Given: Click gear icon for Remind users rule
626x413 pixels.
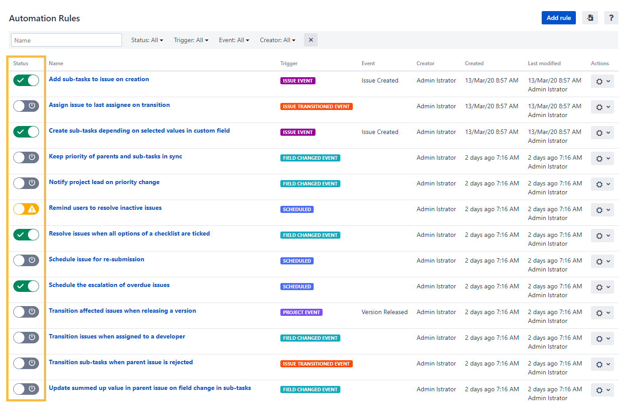Looking at the screenshot, I should pyautogui.click(x=602, y=210).
